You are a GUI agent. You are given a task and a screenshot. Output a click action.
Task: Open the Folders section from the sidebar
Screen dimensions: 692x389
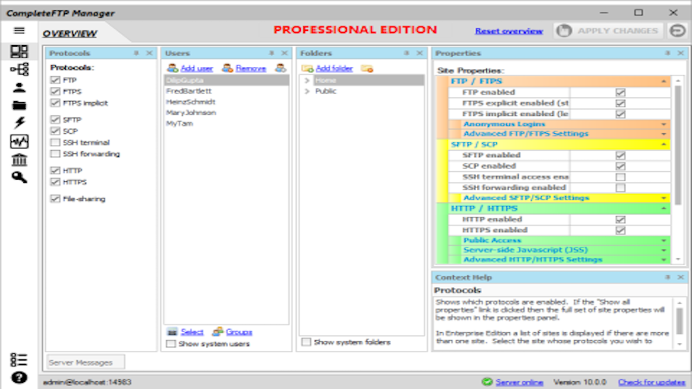click(19, 105)
